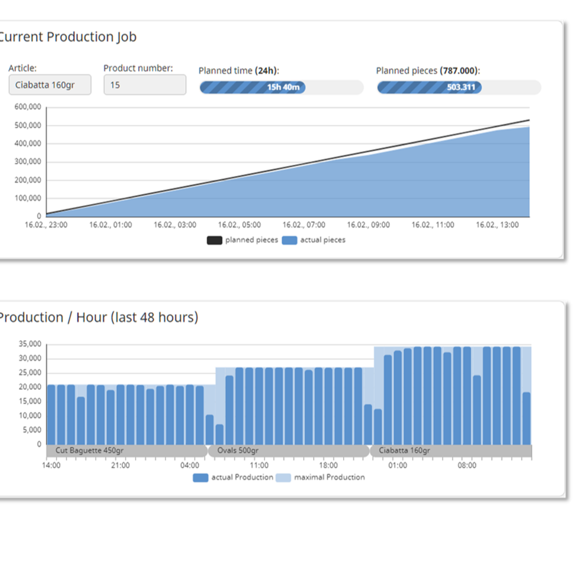Select the Ciabatta 160gr segment
573x573 pixels.
coord(451,451)
